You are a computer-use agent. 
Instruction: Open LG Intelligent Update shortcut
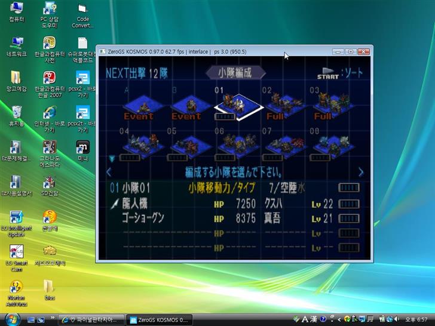tap(16, 223)
